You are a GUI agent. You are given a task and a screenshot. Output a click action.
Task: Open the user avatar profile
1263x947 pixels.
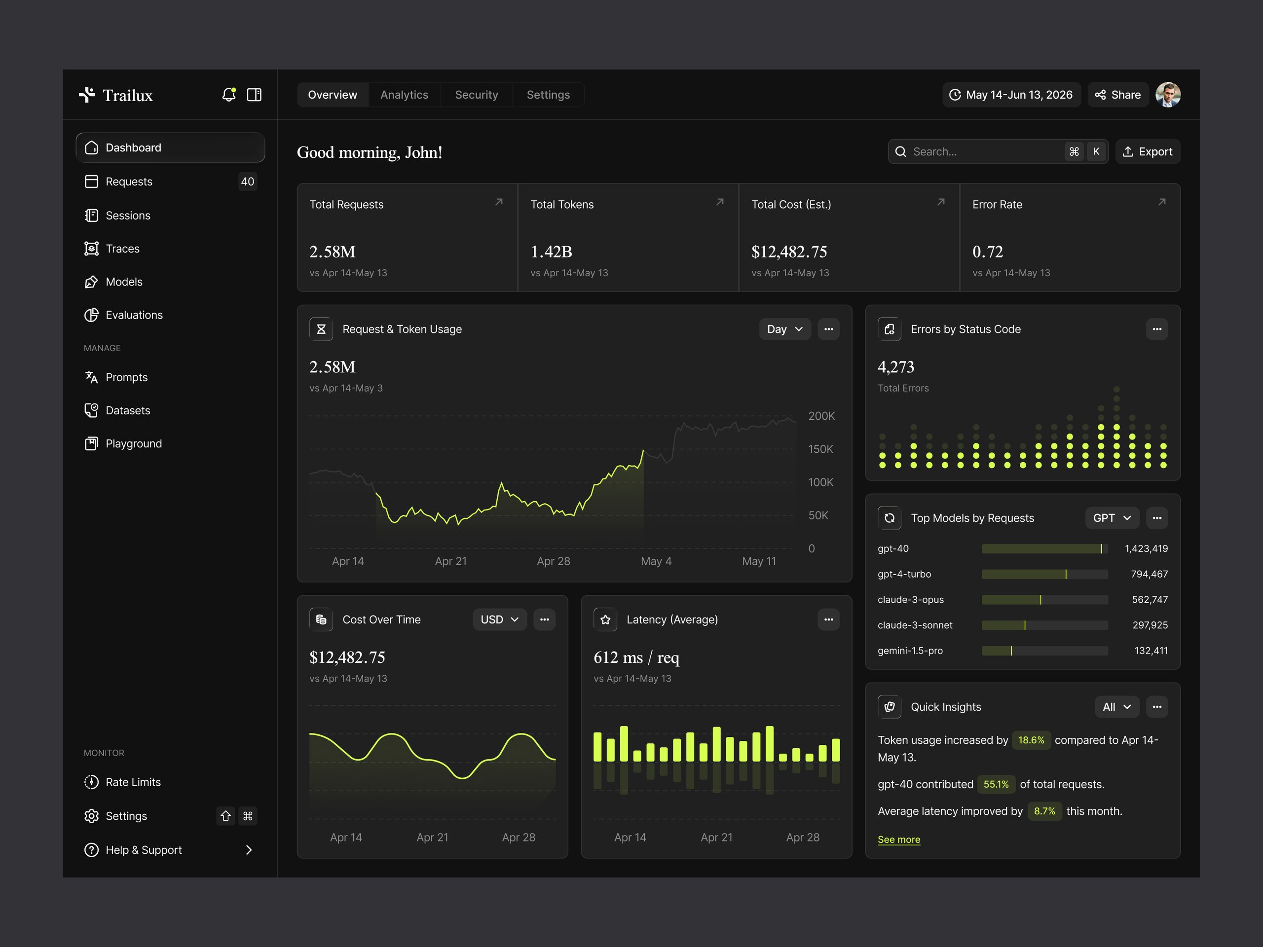pyautogui.click(x=1168, y=95)
